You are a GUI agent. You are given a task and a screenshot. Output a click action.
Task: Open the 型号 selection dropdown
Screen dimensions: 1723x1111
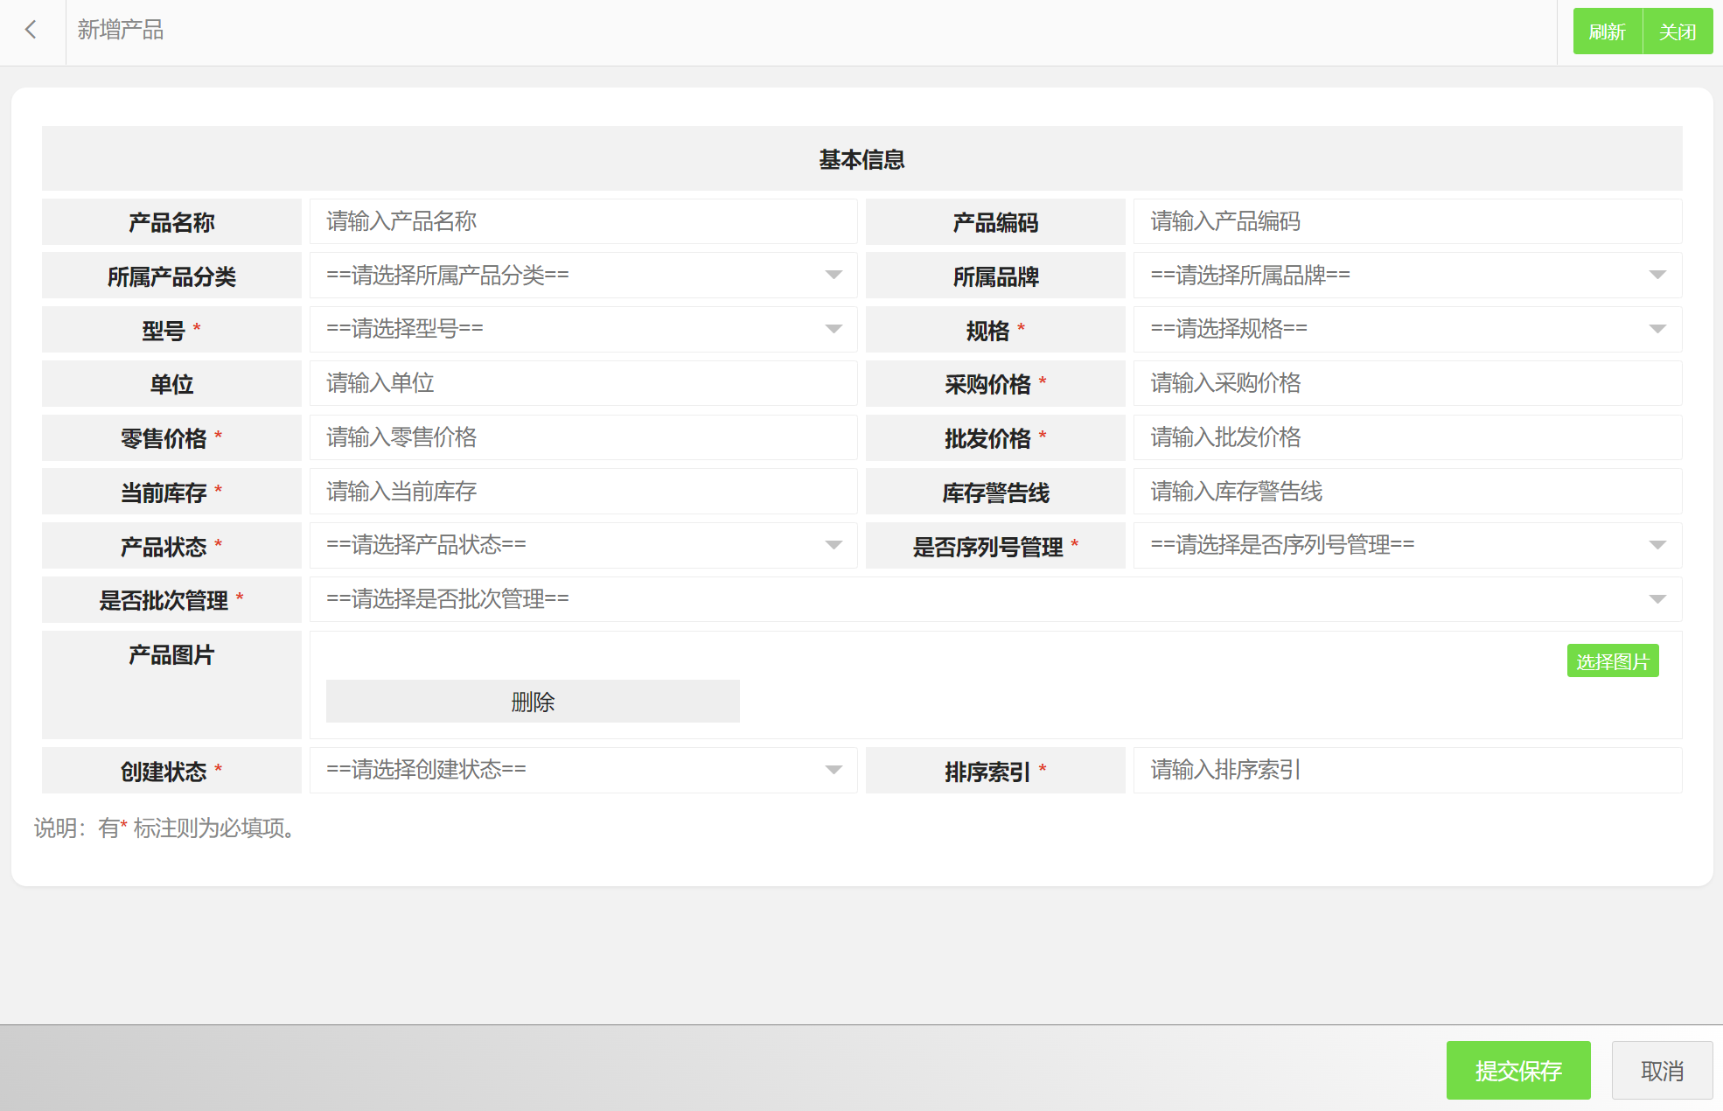[x=582, y=330]
